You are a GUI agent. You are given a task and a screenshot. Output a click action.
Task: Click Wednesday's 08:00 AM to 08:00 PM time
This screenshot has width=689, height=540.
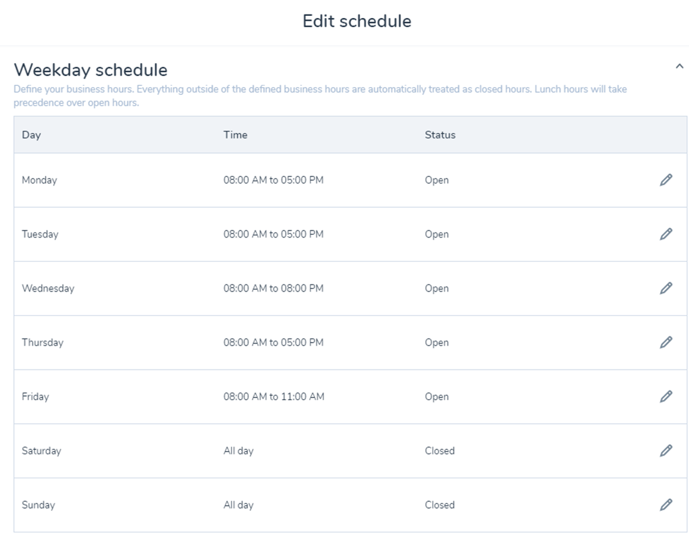(274, 288)
